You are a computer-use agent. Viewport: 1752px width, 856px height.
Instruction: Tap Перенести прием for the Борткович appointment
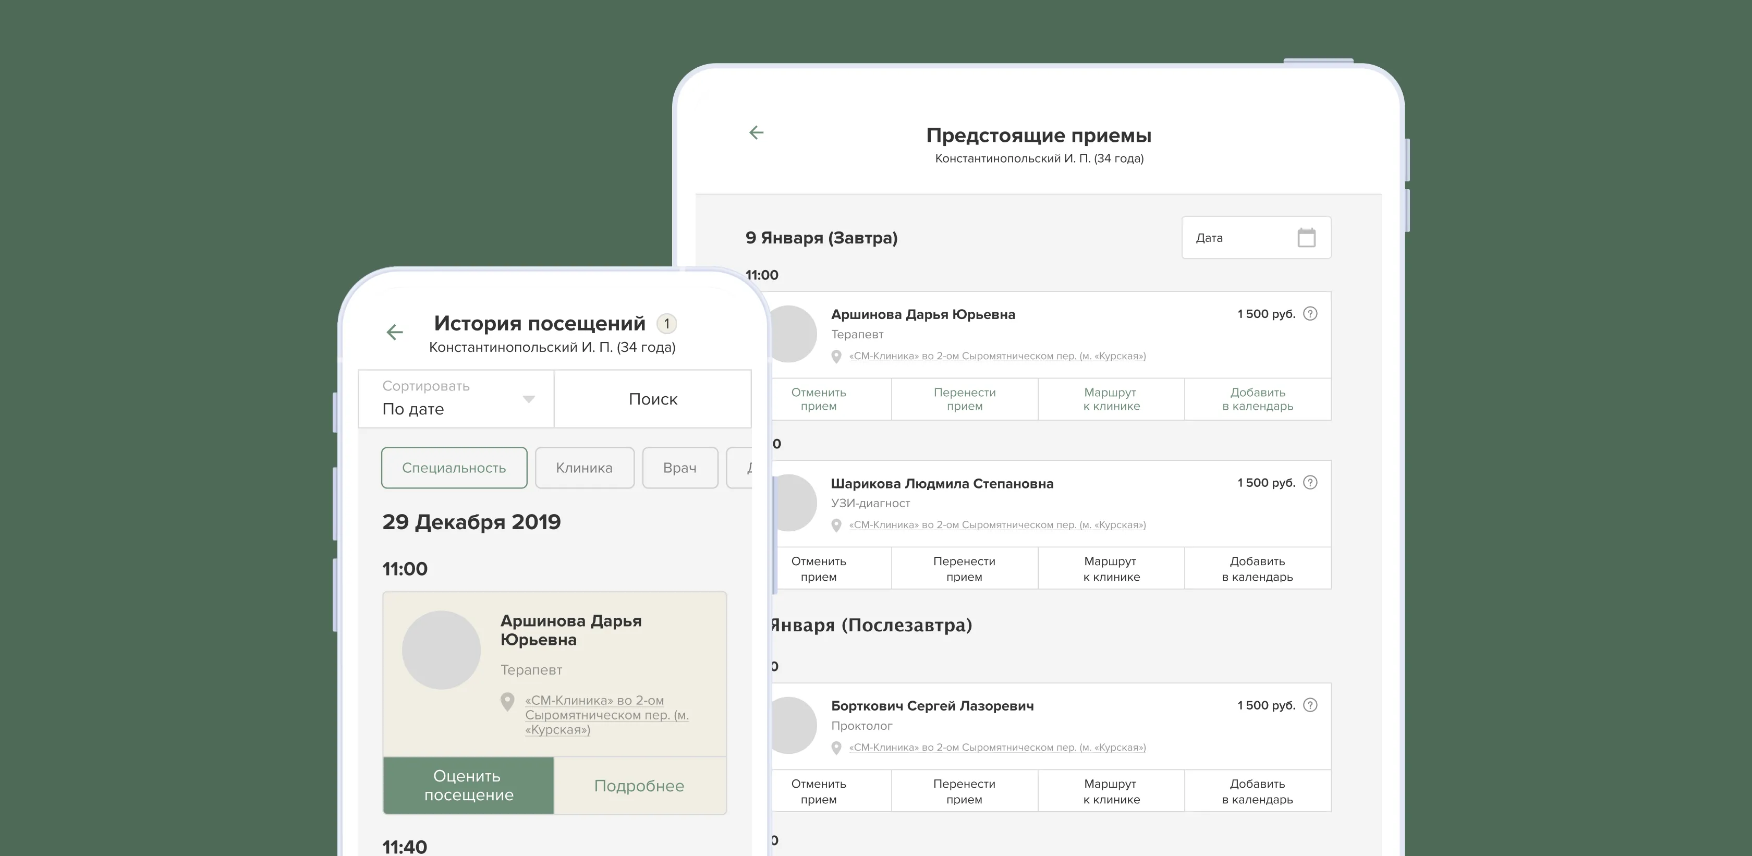965,791
